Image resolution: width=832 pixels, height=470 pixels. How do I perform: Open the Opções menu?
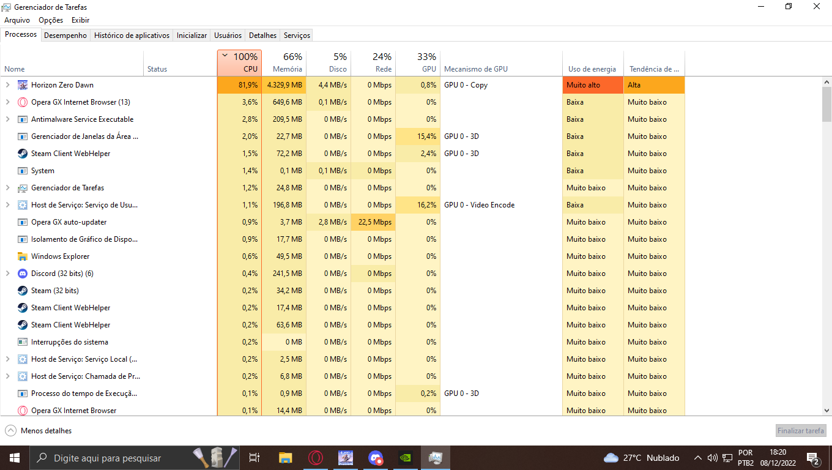[x=51, y=20]
